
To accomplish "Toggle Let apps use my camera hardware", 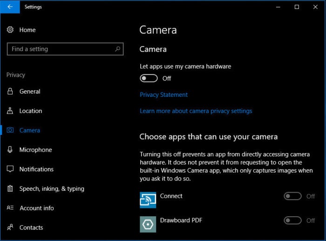I will click(x=149, y=78).
